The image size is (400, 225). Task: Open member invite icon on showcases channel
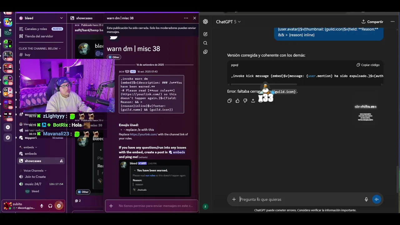[61, 161]
